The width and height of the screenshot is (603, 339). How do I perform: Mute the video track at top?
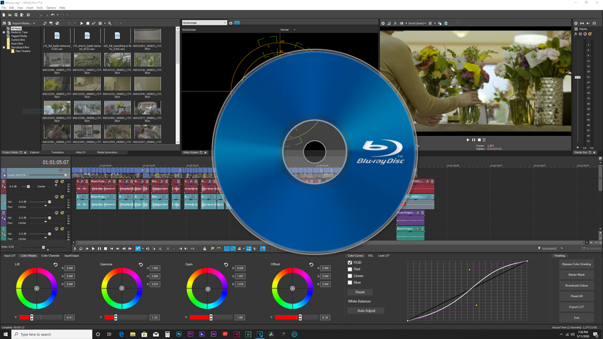pos(61,170)
